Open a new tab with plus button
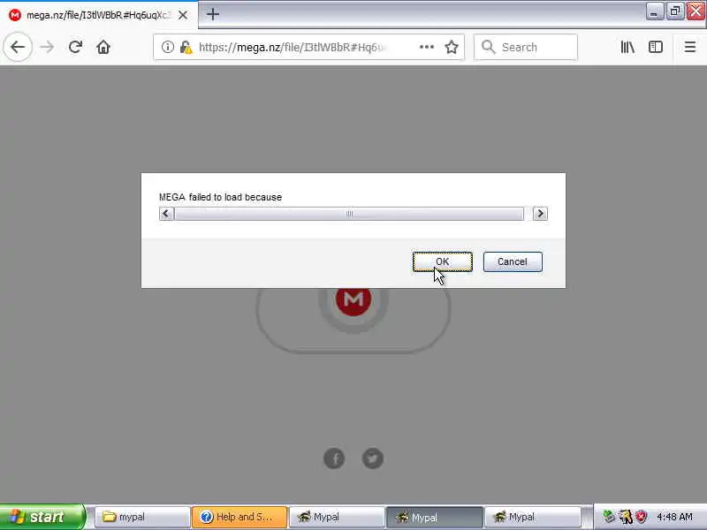This screenshot has width=707, height=530. coord(213,14)
